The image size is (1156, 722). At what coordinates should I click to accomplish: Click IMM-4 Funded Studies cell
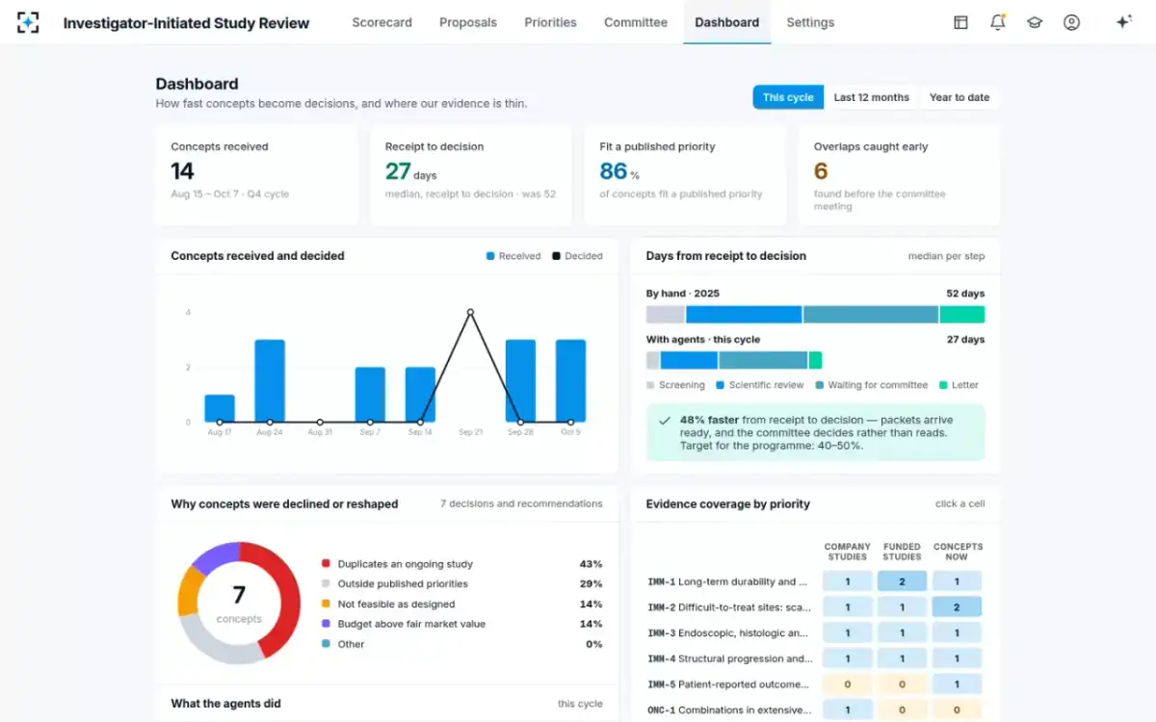click(902, 658)
